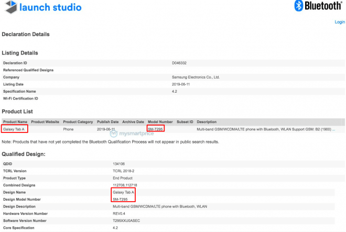Click the Publish Date value in product row
Image resolution: width=346 pixels, height=232 pixels.
pos(106,129)
